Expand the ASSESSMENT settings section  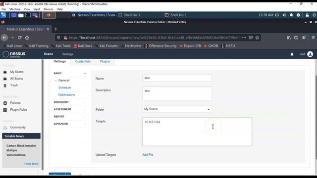coord(70,109)
